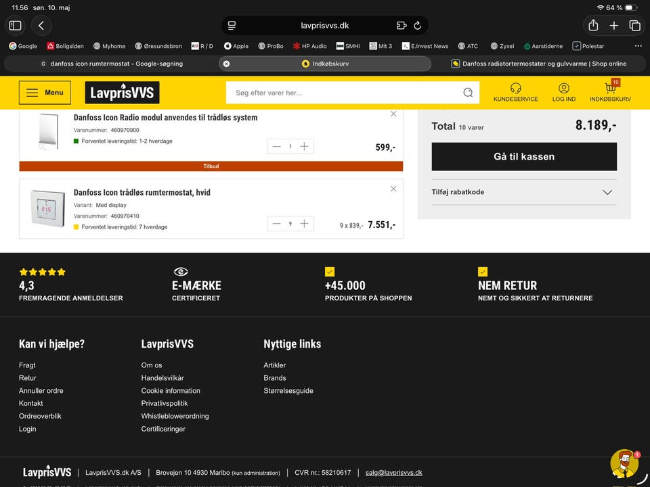The height and width of the screenshot is (487, 650).
Task: Open Fragt help link
Action: (x=27, y=365)
